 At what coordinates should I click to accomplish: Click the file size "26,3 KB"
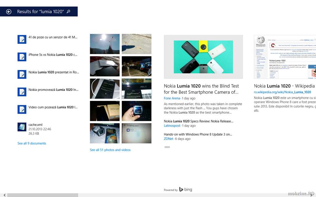tap(34, 134)
